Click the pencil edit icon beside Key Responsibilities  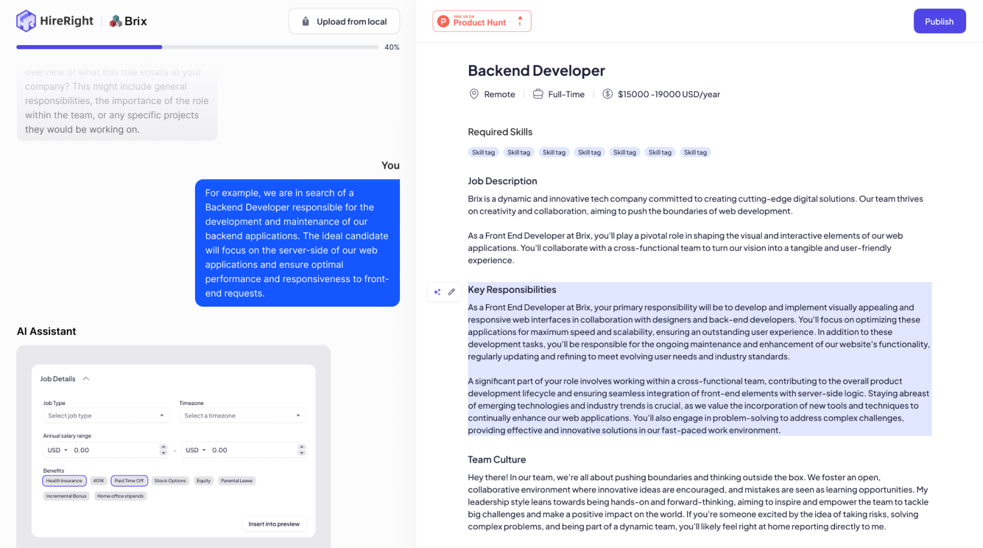click(451, 292)
